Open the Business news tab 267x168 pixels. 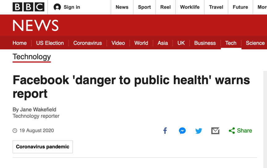point(205,43)
